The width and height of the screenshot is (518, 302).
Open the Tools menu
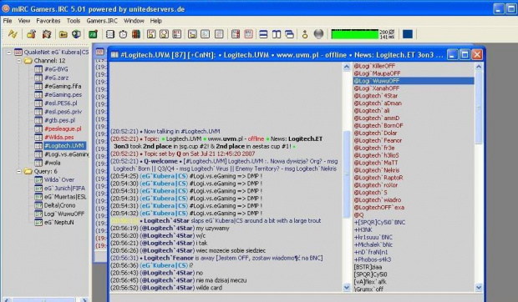[74, 21]
